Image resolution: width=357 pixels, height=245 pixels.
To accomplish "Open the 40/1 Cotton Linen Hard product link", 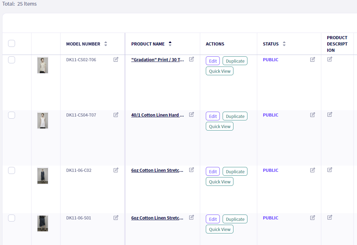I will click(157, 115).
